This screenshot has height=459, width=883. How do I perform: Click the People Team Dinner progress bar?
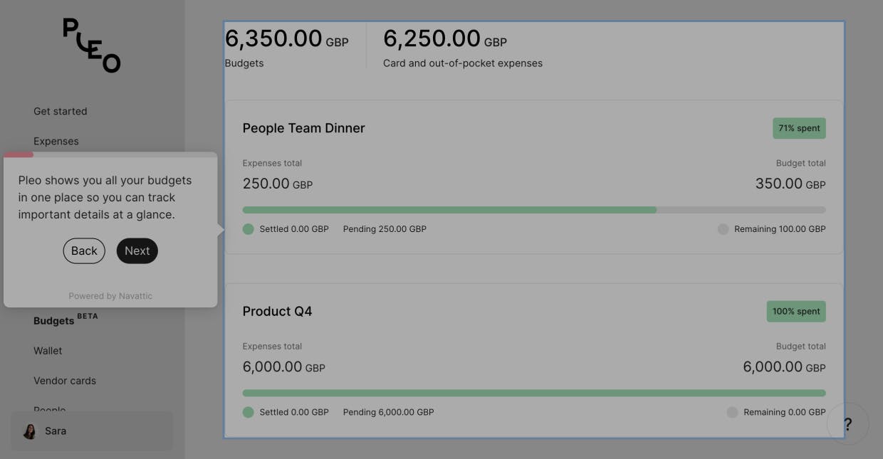534,210
